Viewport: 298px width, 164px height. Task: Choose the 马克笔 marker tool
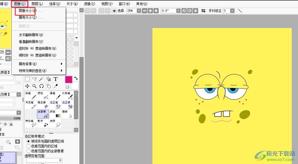[x=30, y=105]
